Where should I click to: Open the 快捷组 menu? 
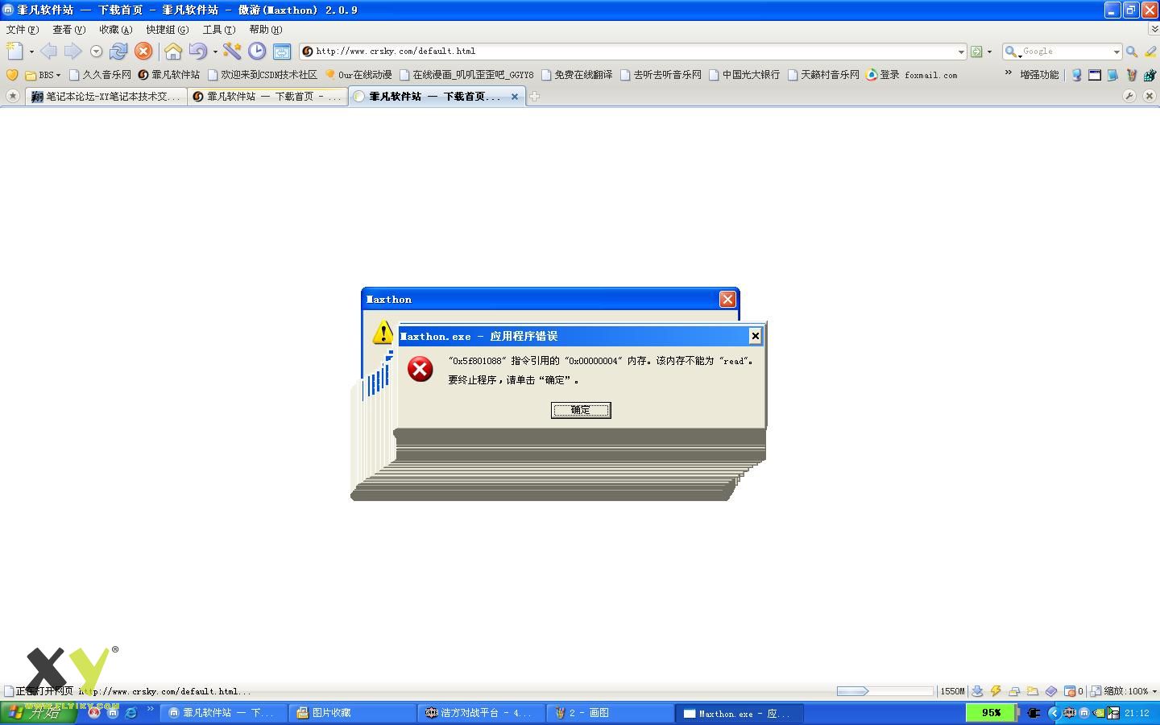pos(167,30)
